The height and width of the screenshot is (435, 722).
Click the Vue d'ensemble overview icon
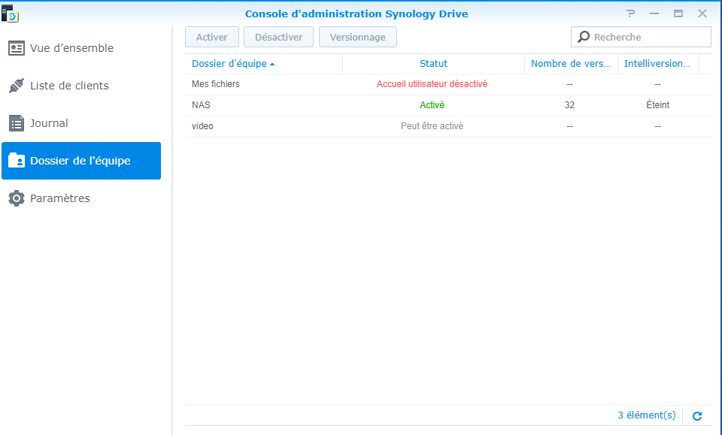tap(17, 48)
